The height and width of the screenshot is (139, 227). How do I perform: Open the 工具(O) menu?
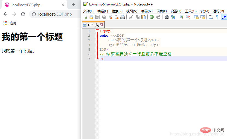(191, 11)
